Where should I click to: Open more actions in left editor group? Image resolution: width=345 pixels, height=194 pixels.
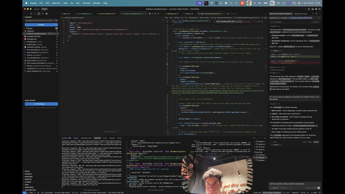pyautogui.click(x=161, y=13)
